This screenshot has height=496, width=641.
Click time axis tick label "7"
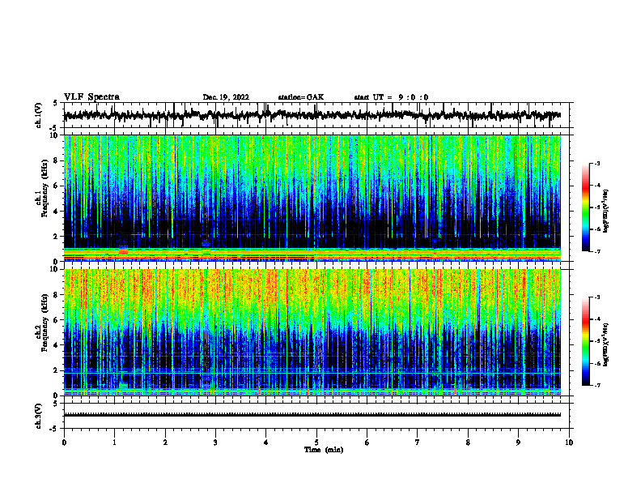point(418,443)
